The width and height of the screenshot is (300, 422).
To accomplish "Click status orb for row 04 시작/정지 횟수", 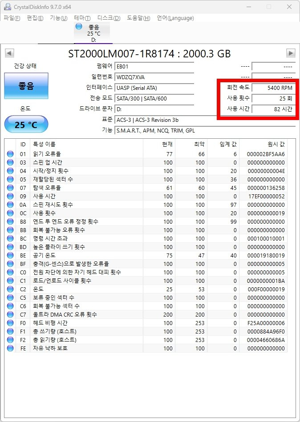I will (x=10, y=171).
